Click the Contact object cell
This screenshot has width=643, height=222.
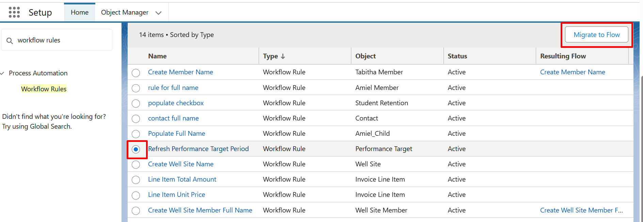click(367, 118)
